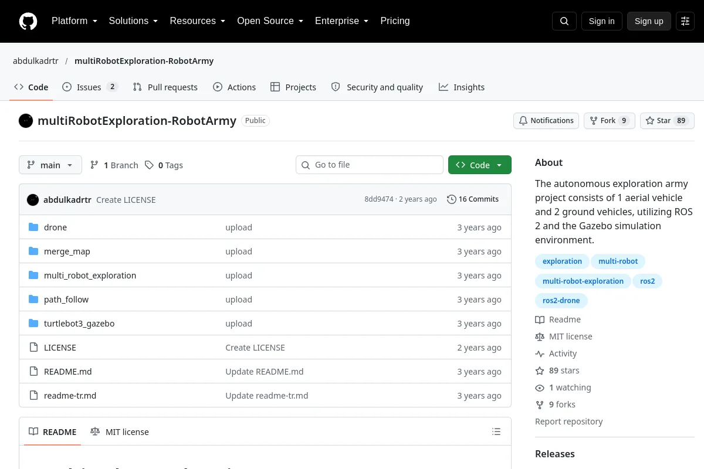Open the 1 Branch link
This screenshot has width=704, height=469.
[114, 165]
